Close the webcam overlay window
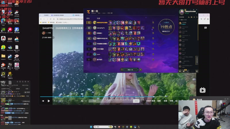 228,99
